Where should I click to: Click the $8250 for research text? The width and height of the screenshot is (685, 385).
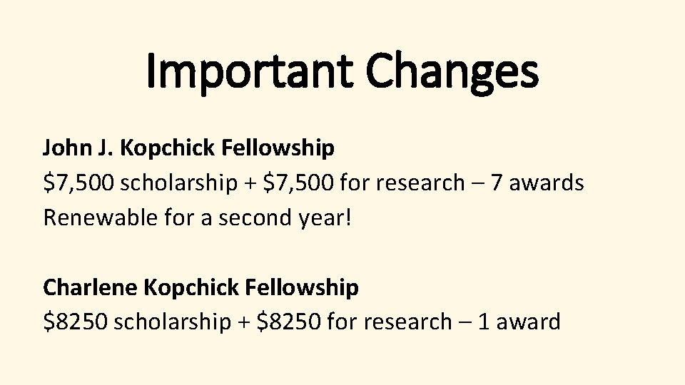[355, 322]
